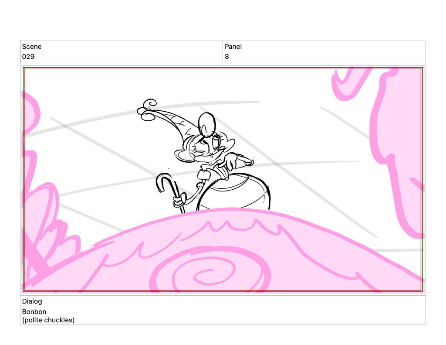Click the pink shape in top right corner
The height and width of the screenshot is (345, 446).
click(344, 81)
